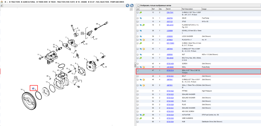Open part number 87351534 link
The height and width of the screenshot is (126, 261).
pos(170,115)
